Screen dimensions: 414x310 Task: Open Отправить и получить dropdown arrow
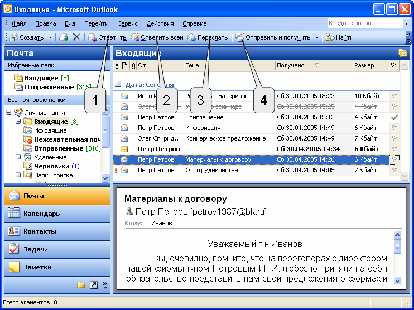317,38
